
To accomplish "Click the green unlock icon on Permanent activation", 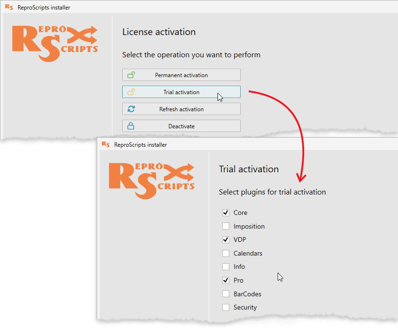I will coord(131,74).
